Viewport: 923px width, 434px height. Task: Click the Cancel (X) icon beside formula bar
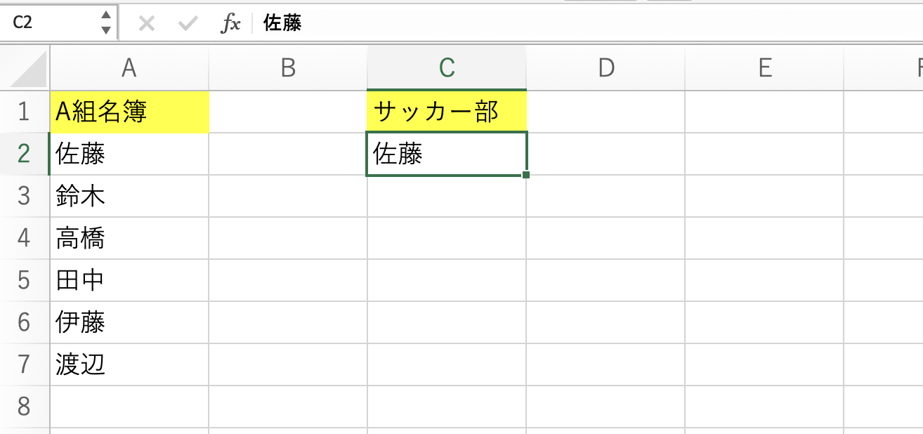(145, 23)
